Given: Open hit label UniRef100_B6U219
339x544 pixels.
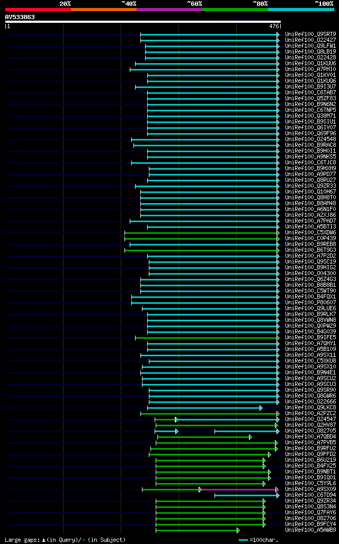Looking at the screenshot, I should (x=310, y=460).
